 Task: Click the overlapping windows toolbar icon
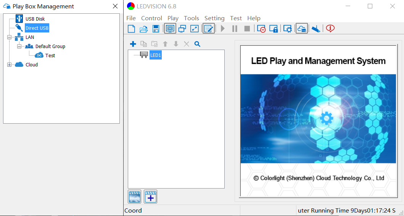(182, 29)
